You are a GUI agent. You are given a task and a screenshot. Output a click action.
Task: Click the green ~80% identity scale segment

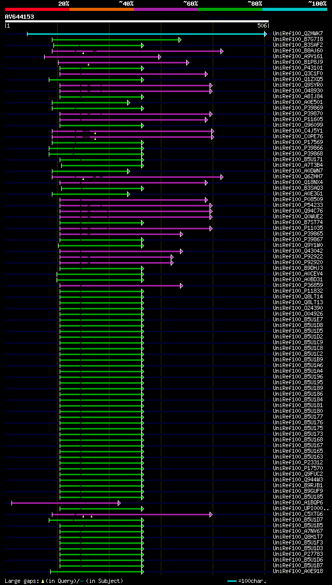point(230,9)
